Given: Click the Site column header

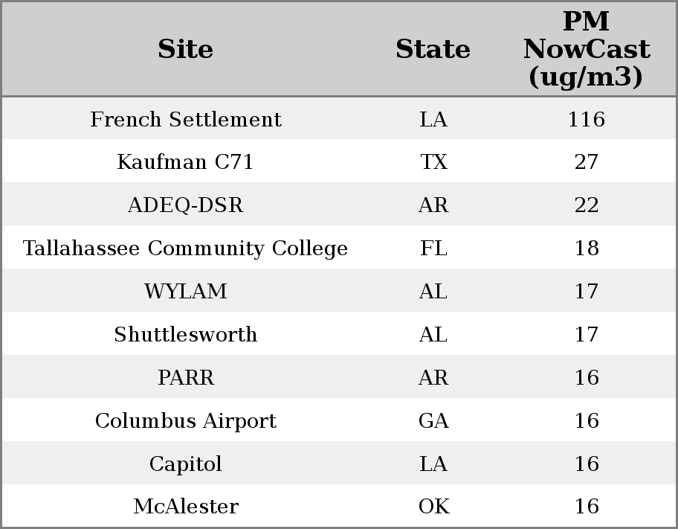Looking at the screenshot, I should [x=185, y=49].
